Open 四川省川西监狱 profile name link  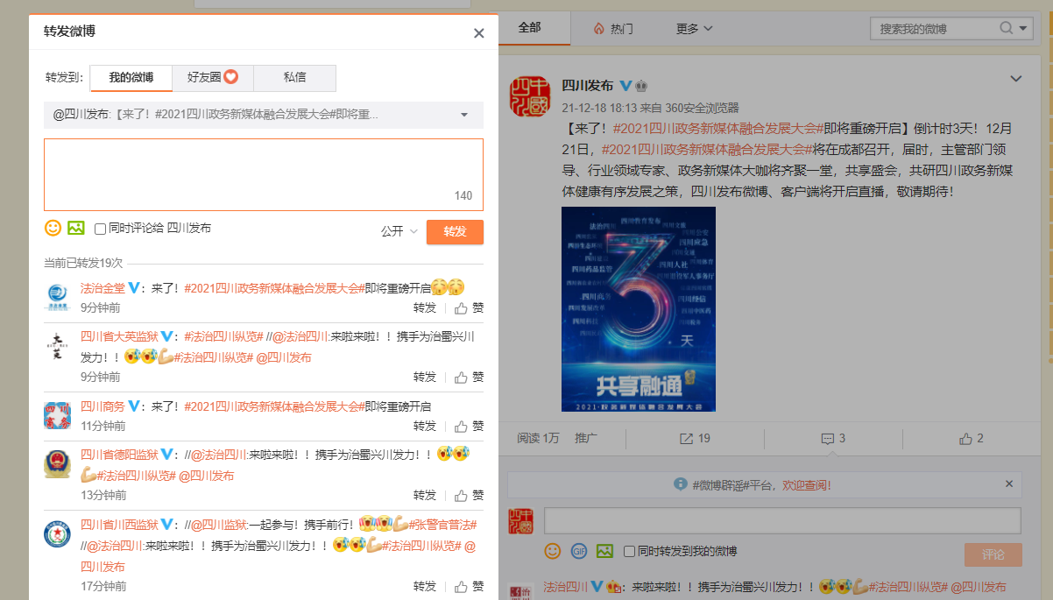[x=119, y=526]
